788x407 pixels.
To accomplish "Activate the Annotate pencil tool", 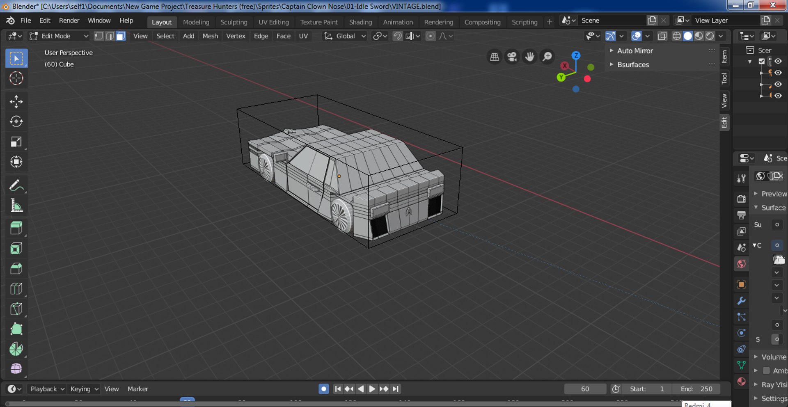I will pyautogui.click(x=16, y=185).
